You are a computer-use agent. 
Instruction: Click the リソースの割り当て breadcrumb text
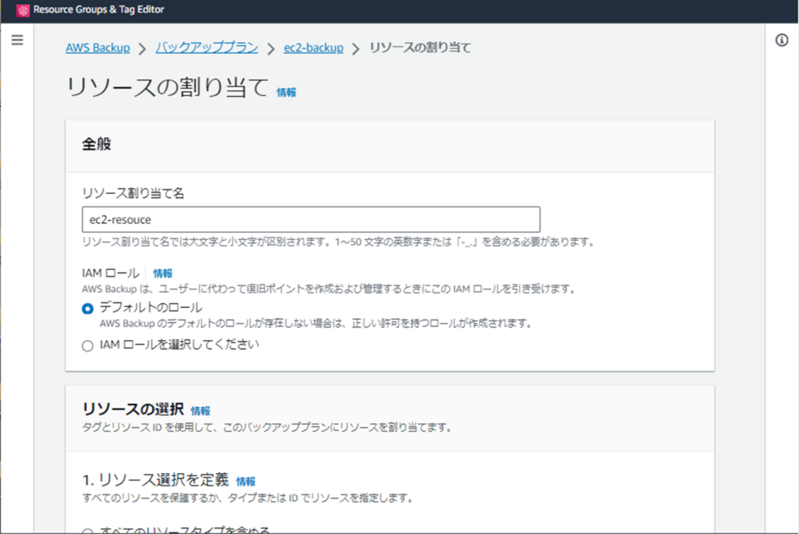[x=421, y=48]
